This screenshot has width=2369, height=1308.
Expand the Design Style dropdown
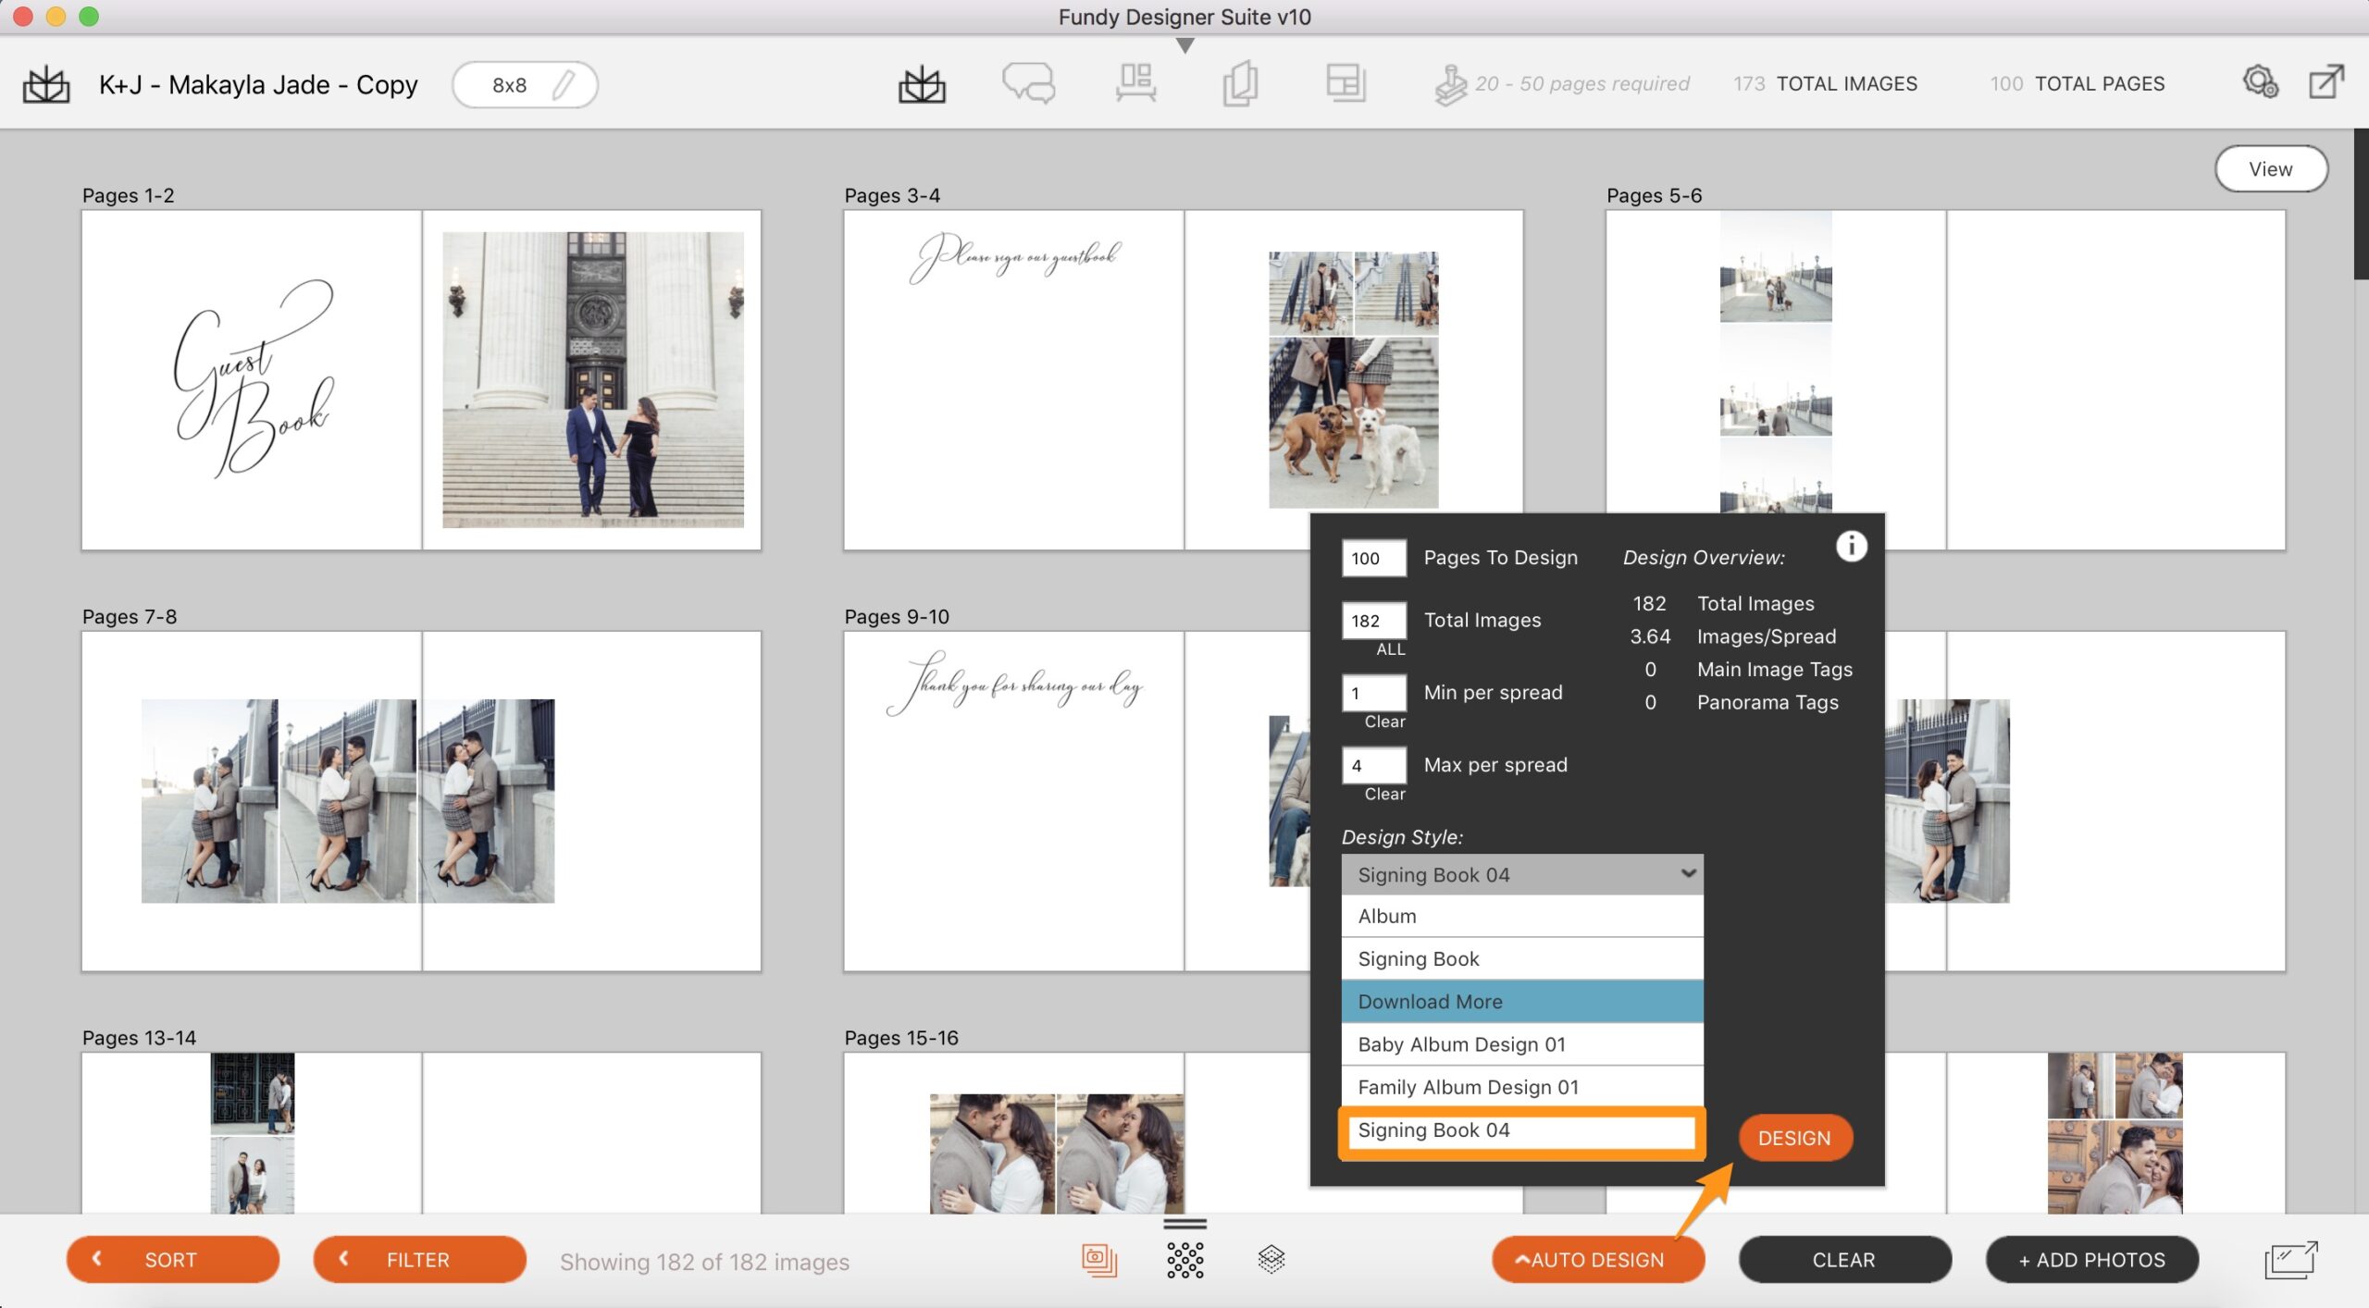pyautogui.click(x=1519, y=873)
